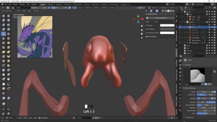
Task: Click the Options button in header
Action: click(173, 8)
